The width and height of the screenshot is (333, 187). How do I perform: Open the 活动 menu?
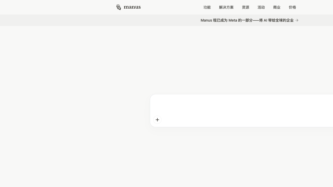pos(261,7)
